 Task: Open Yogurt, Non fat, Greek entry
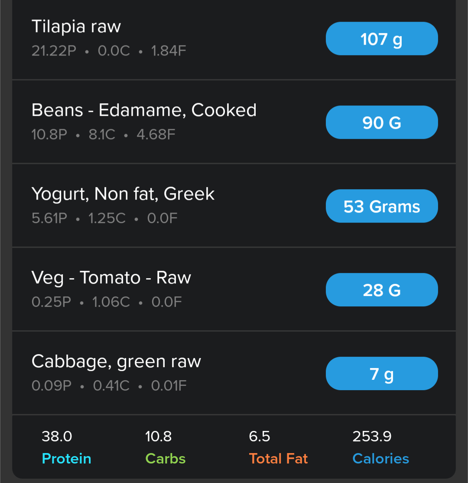(x=123, y=194)
